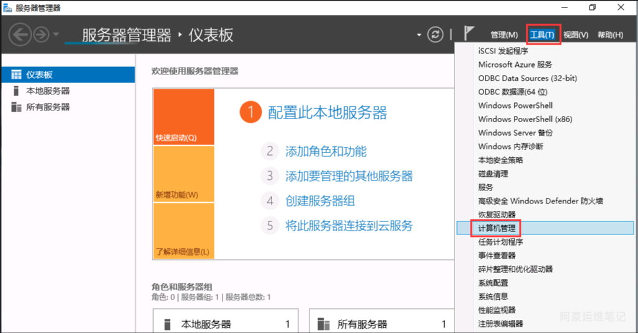
Task: Click the back navigation arrow icon
Action: pyautogui.click(x=20, y=34)
